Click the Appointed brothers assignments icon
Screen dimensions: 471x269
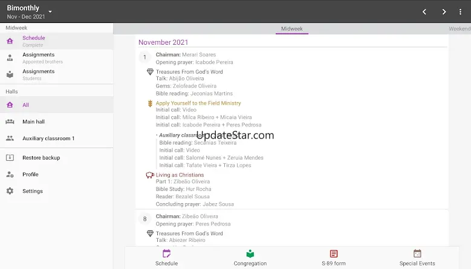[x=10, y=57]
